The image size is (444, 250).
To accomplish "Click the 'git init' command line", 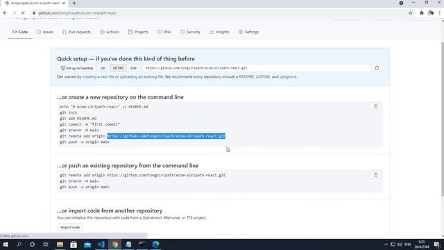I will tap(68, 112).
